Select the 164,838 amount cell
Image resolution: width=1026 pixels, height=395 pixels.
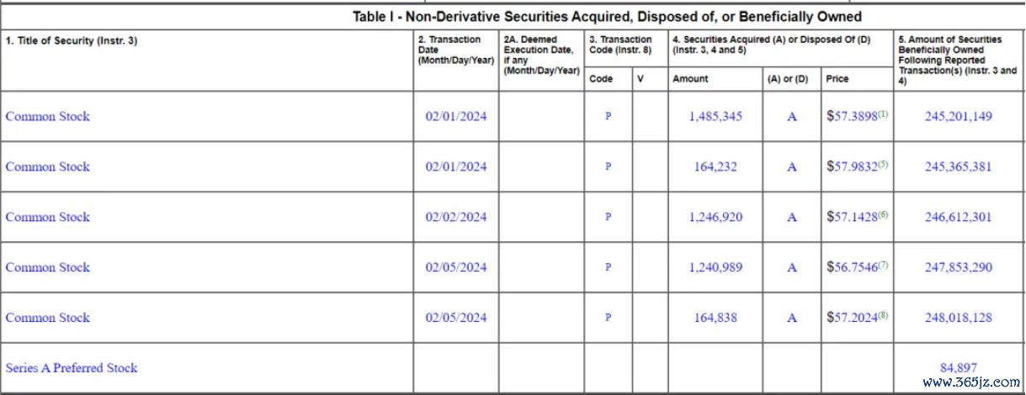pyautogui.click(x=715, y=319)
